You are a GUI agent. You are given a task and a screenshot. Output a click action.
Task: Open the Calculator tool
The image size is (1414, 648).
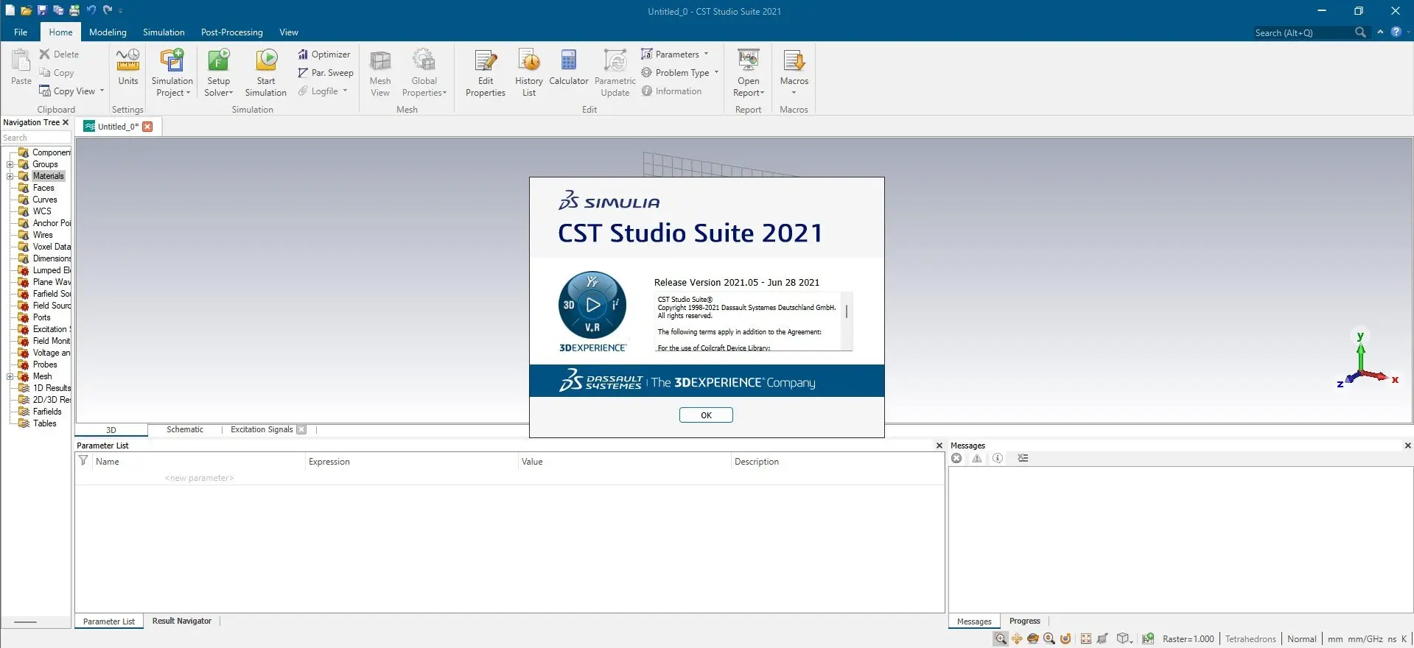pyautogui.click(x=569, y=67)
